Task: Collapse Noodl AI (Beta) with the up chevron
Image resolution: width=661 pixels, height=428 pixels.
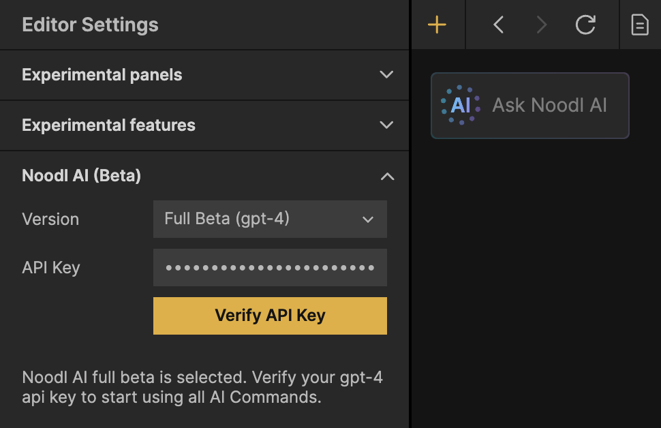Action: pyautogui.click(x=386, y=177)
